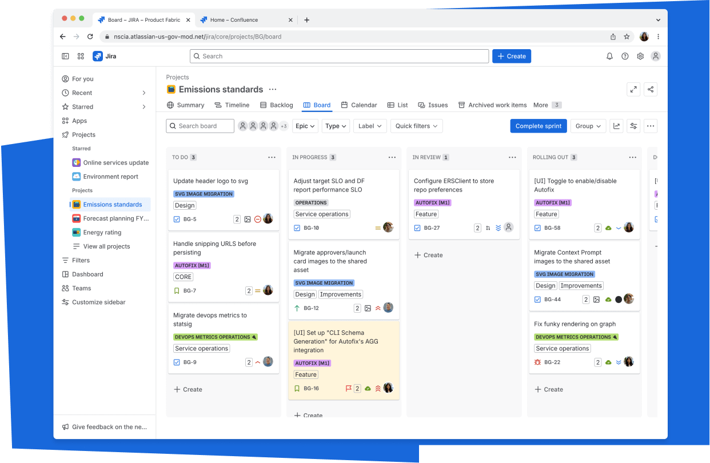
Task: Open the Group dropdown
Action: pyautogui.click(x=588, y=126)
